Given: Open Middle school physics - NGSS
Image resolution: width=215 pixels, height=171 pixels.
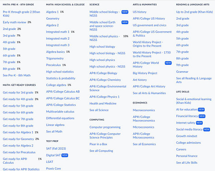Looking at the screenshot, I should tap(105, 38).
